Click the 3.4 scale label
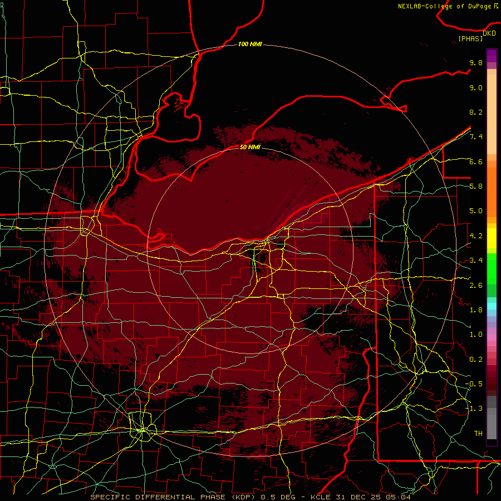The width and height of the screenshot is (501, 501). tap(476, 261)
